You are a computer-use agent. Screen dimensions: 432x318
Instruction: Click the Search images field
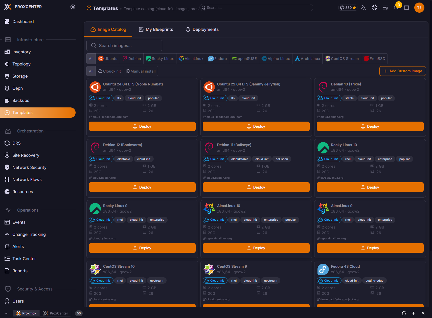(x=124, y=46)
